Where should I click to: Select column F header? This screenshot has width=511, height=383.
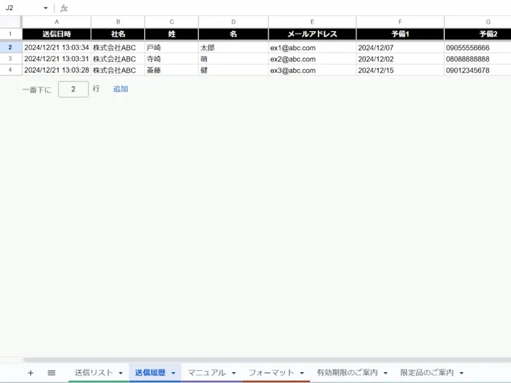[x=400, y=22]
